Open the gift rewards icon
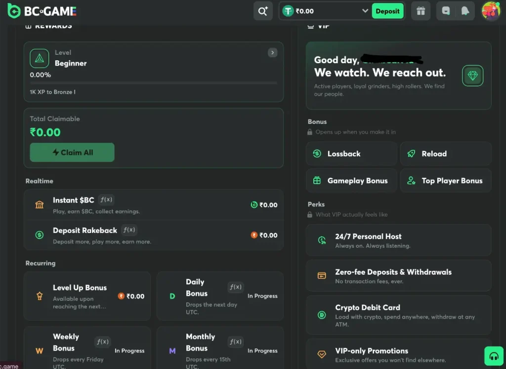Image resolution: width=506 pixels, height=369 pixels. coord(421,11)
